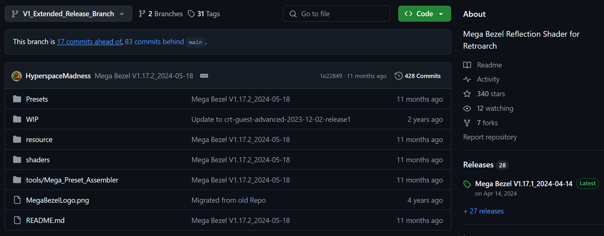Open README.md file

45,220
